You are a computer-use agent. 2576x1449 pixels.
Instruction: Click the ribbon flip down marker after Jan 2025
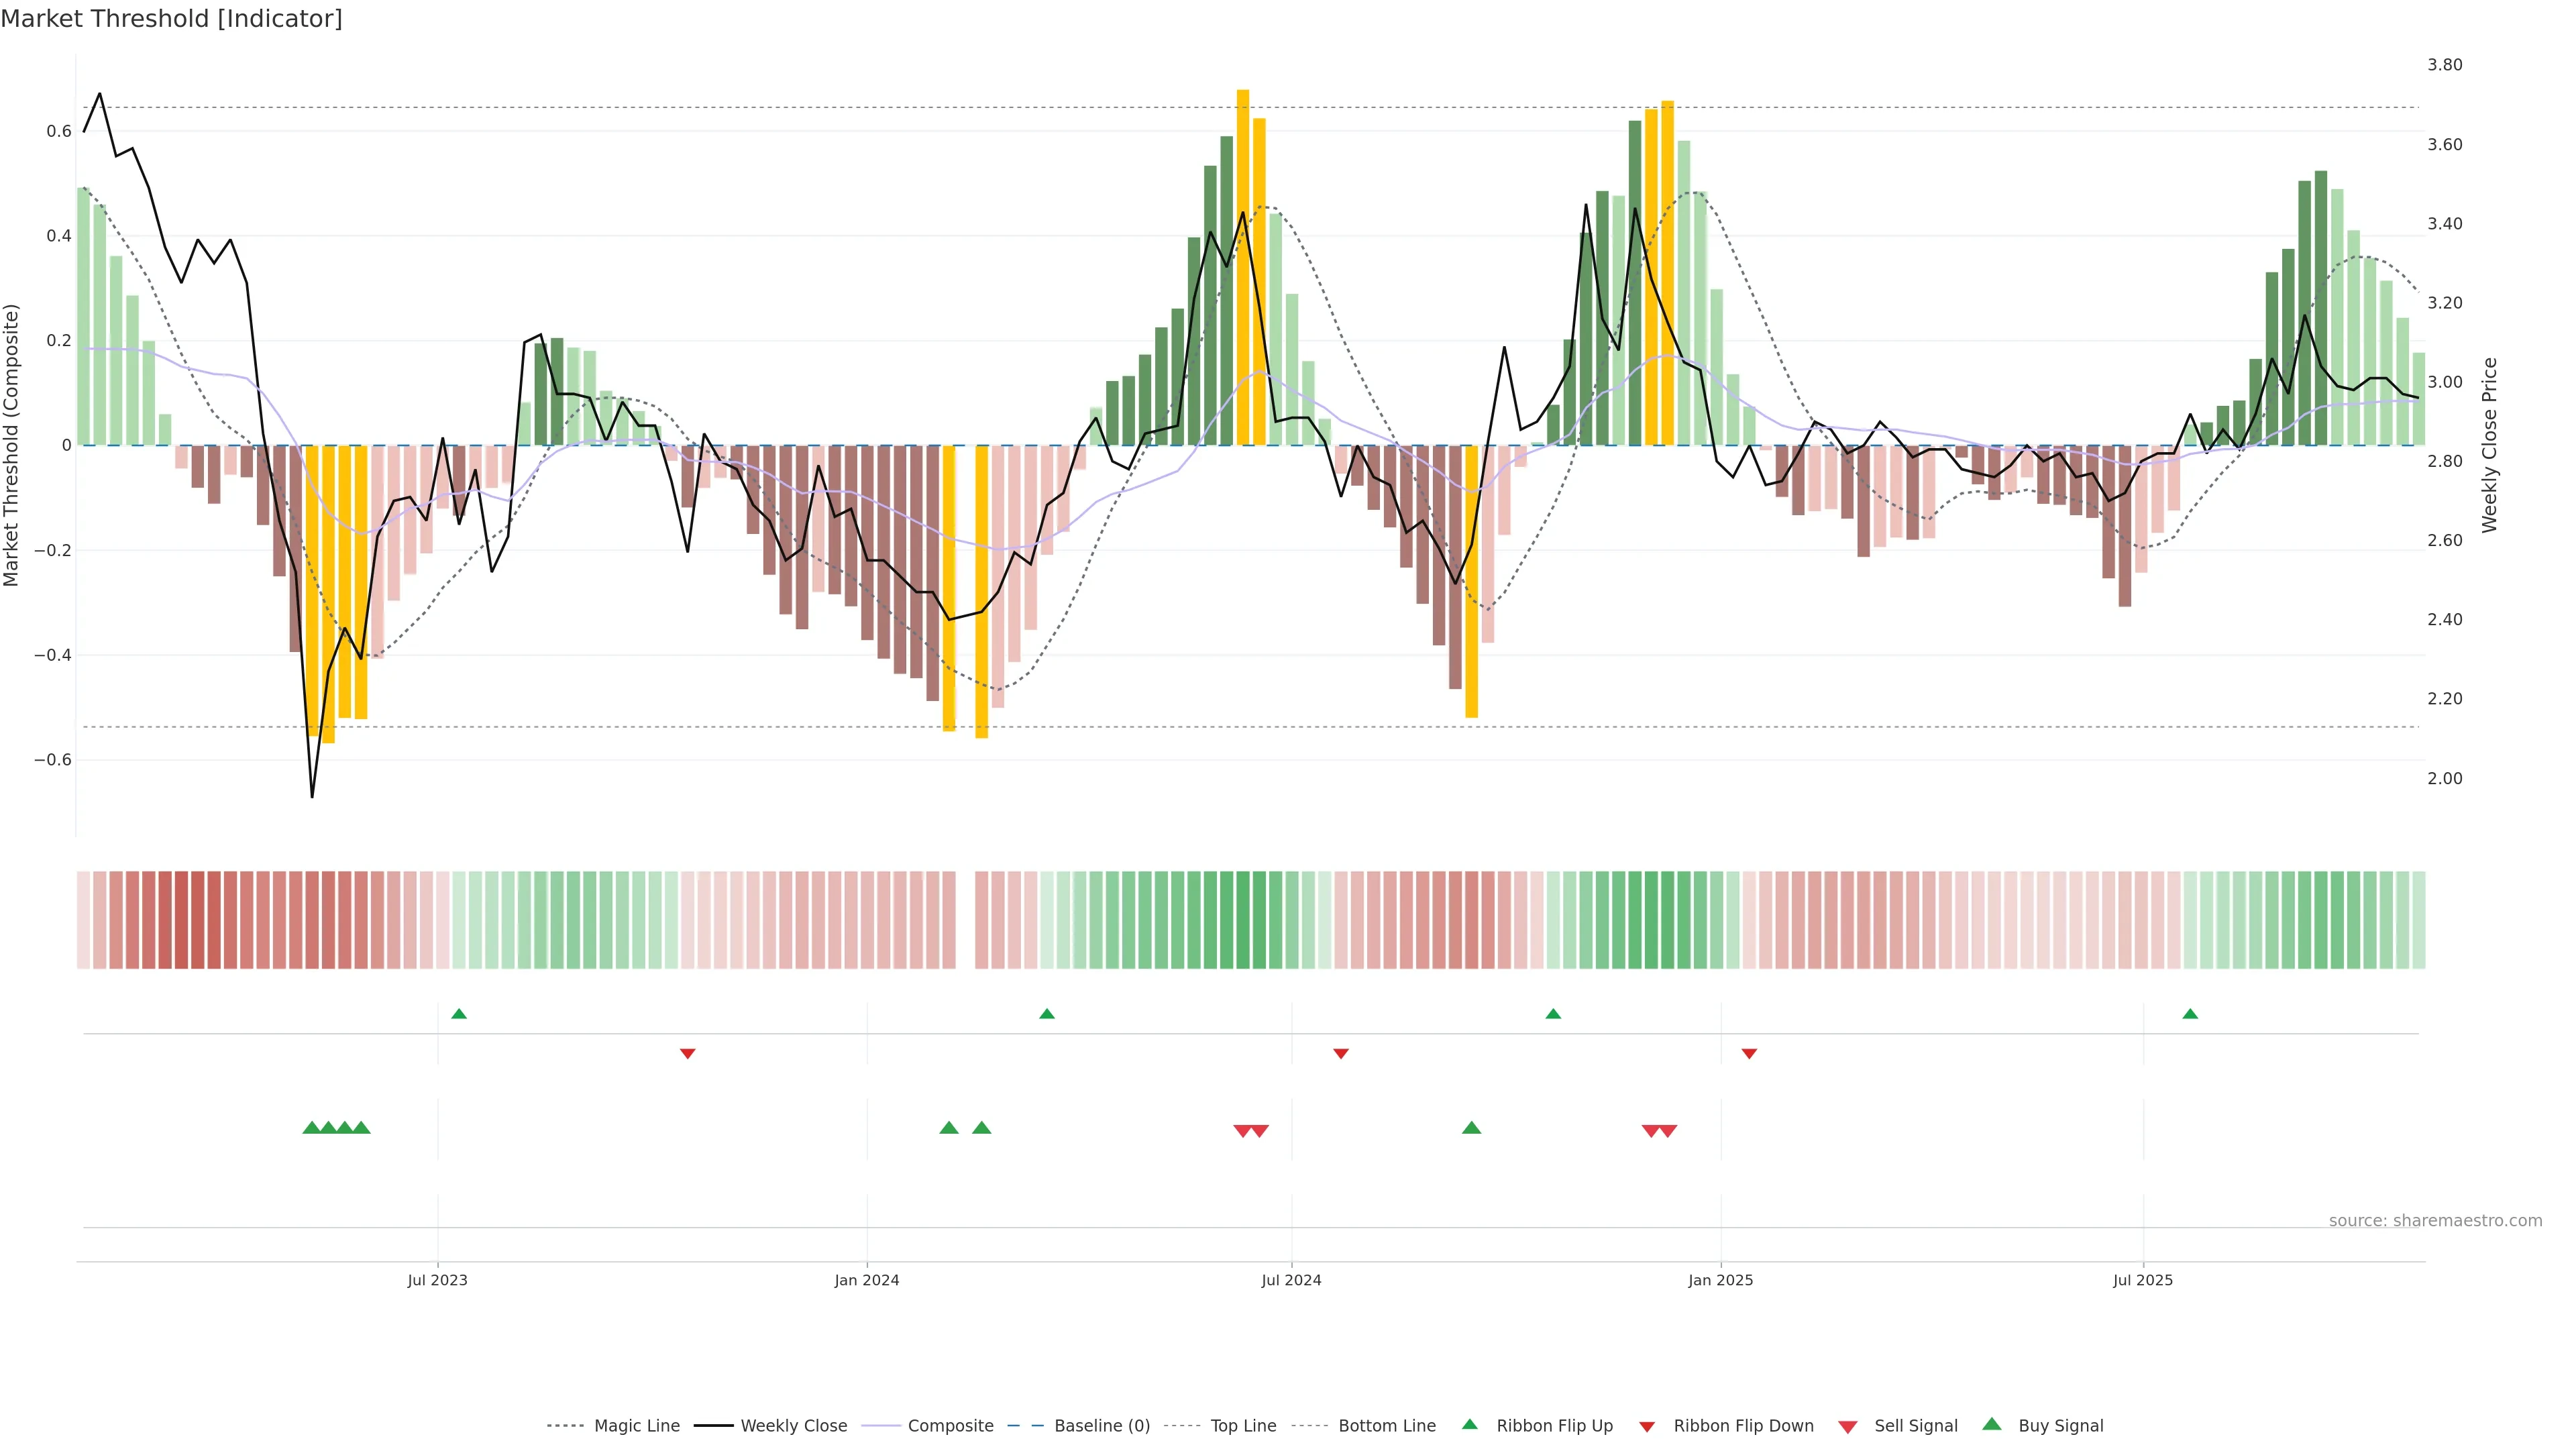(x=1749, y=1053)
